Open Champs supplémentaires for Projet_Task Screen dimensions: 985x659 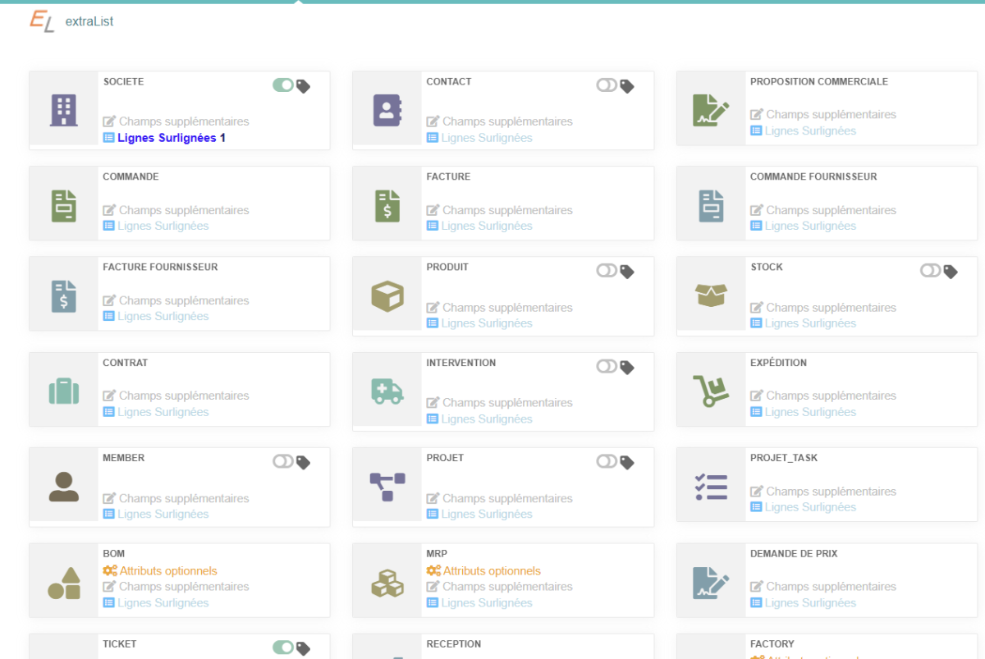pyautogui.click(x=830, y=492)
